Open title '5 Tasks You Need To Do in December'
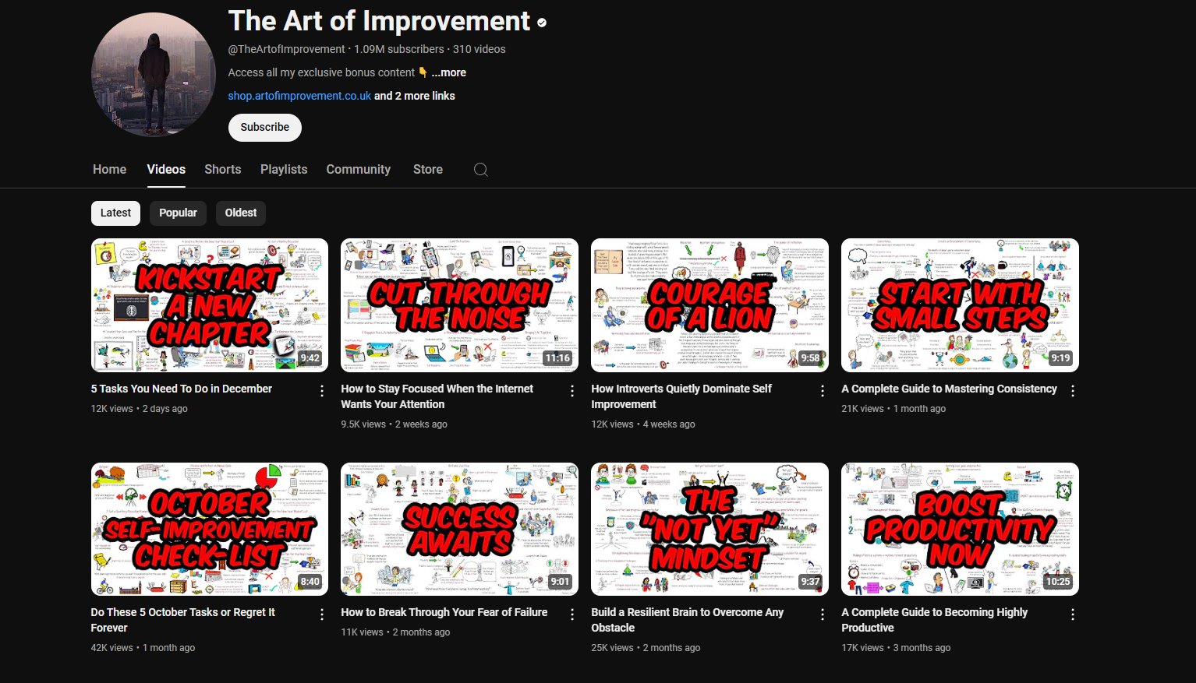Viewport: 1196px width, 683px height. 182,389
